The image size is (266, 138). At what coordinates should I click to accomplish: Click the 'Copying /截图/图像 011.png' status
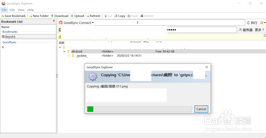pos(107,86)
